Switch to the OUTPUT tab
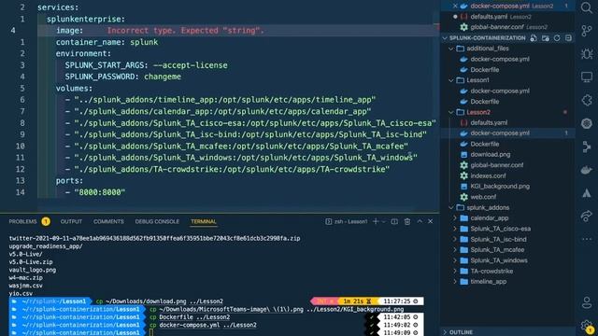 (x=71, y=221)
